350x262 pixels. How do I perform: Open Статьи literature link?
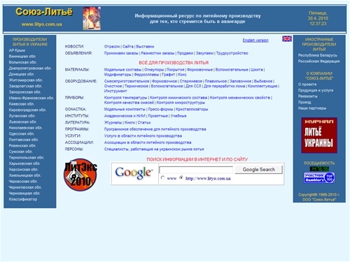point(144,122)
